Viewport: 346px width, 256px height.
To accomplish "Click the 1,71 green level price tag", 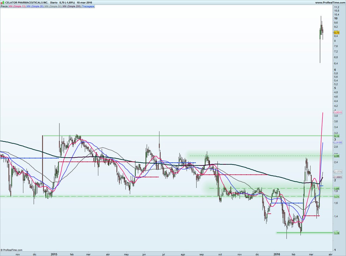I will tap(336, 197).
